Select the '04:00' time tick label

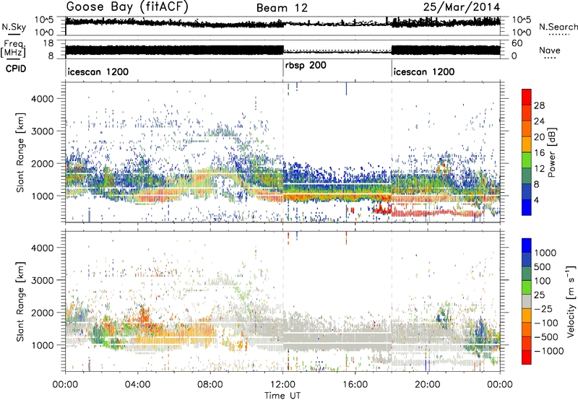click(137, 385)
